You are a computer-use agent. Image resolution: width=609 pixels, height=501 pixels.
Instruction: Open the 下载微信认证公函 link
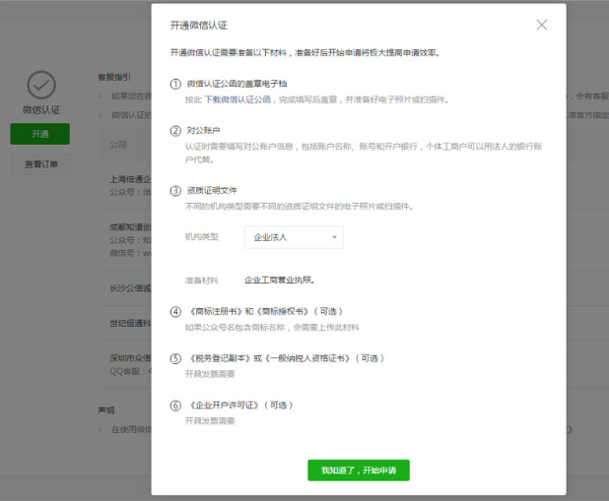237,99
